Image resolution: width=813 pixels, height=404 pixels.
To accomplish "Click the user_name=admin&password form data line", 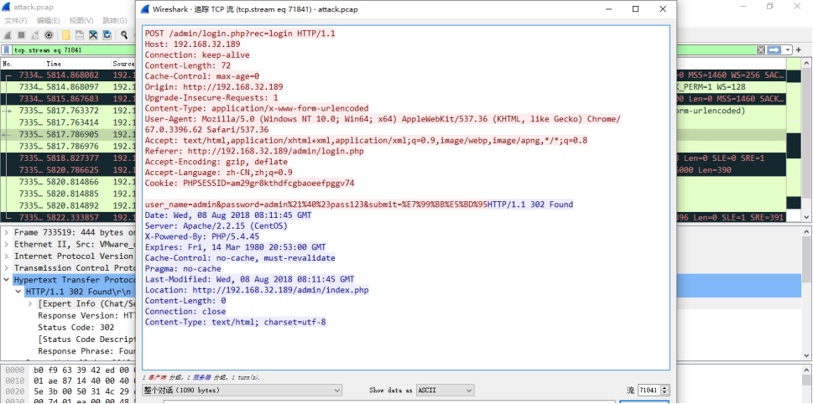I will (x=316, y=205).
